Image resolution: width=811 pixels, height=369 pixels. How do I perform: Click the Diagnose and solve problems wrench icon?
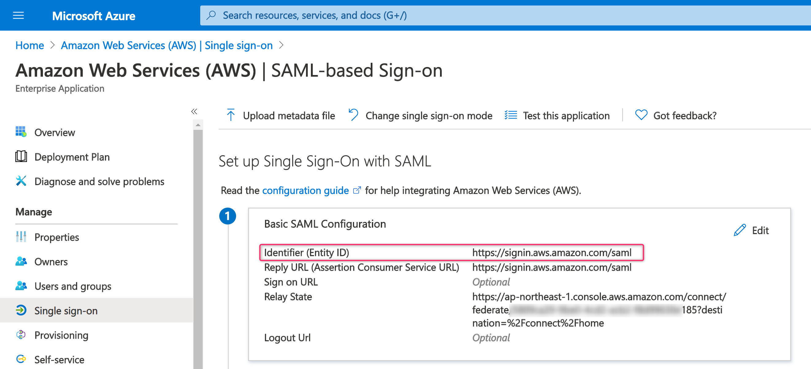21,181
